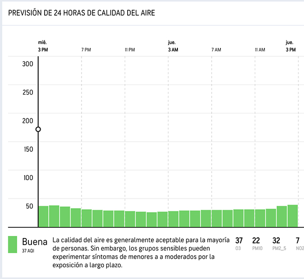Click the green Buena color swatch

pos(13,245)
